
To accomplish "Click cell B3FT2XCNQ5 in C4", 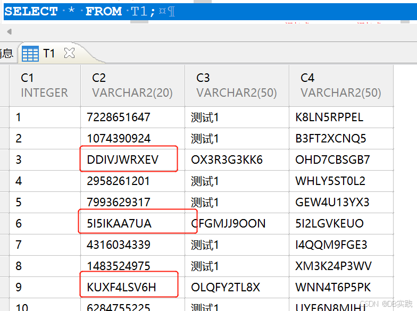I will (x=341, y=138).
